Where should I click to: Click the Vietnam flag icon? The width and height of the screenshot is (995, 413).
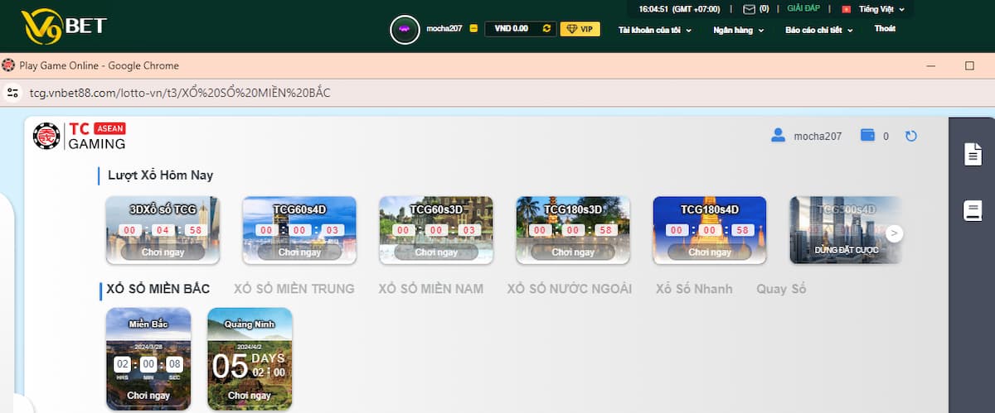(x=847, y=9)
